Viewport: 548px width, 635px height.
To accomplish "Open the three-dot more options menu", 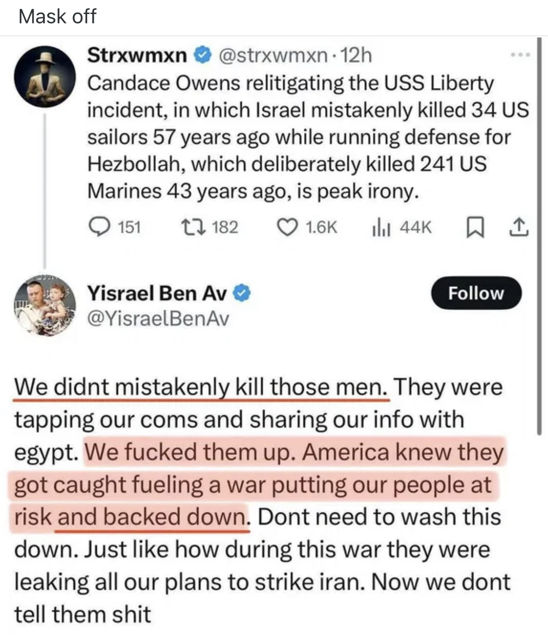I will (x=520, y=56).
